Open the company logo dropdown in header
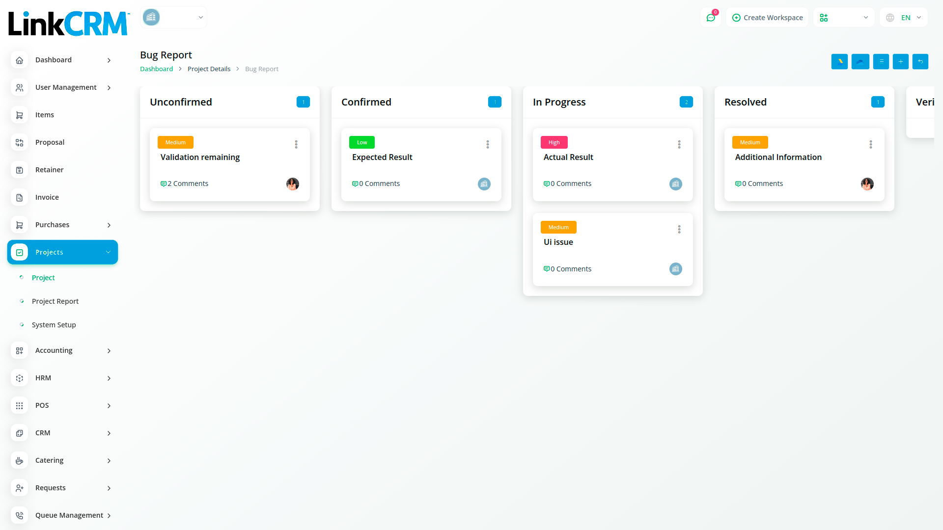943x530 pixels. (173, 17)
